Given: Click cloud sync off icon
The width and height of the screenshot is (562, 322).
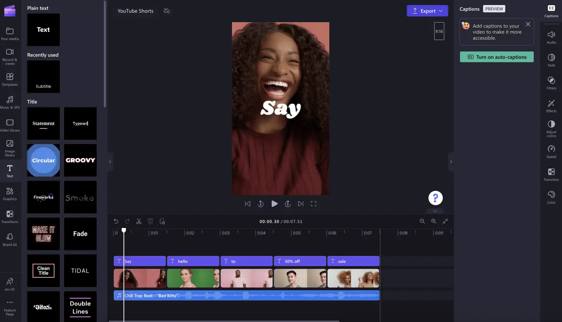Looking at the screenshot, I should (166, 11).
